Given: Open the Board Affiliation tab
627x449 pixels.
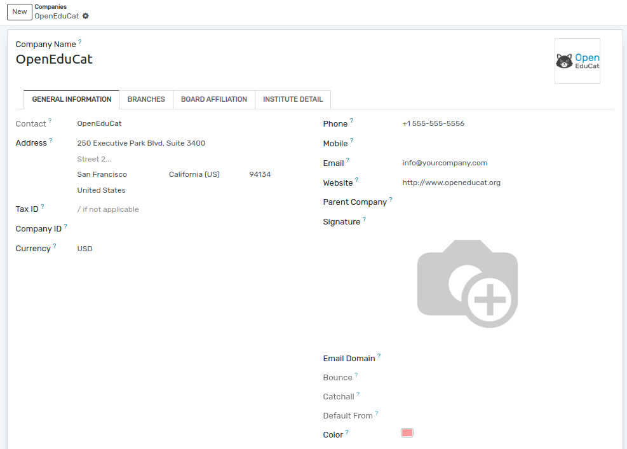Looking at the screenshot, I should [x=214, y=99].
